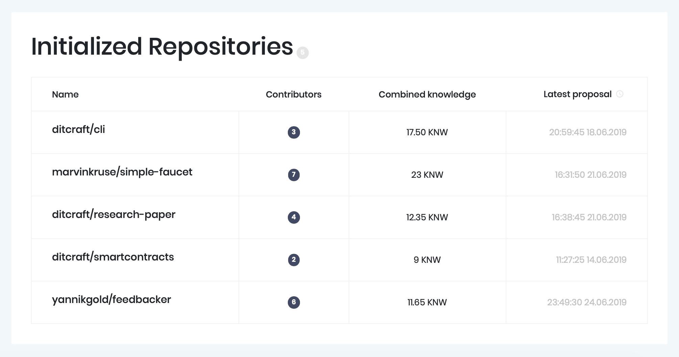Select the 9 KNW value

point(427,260)
